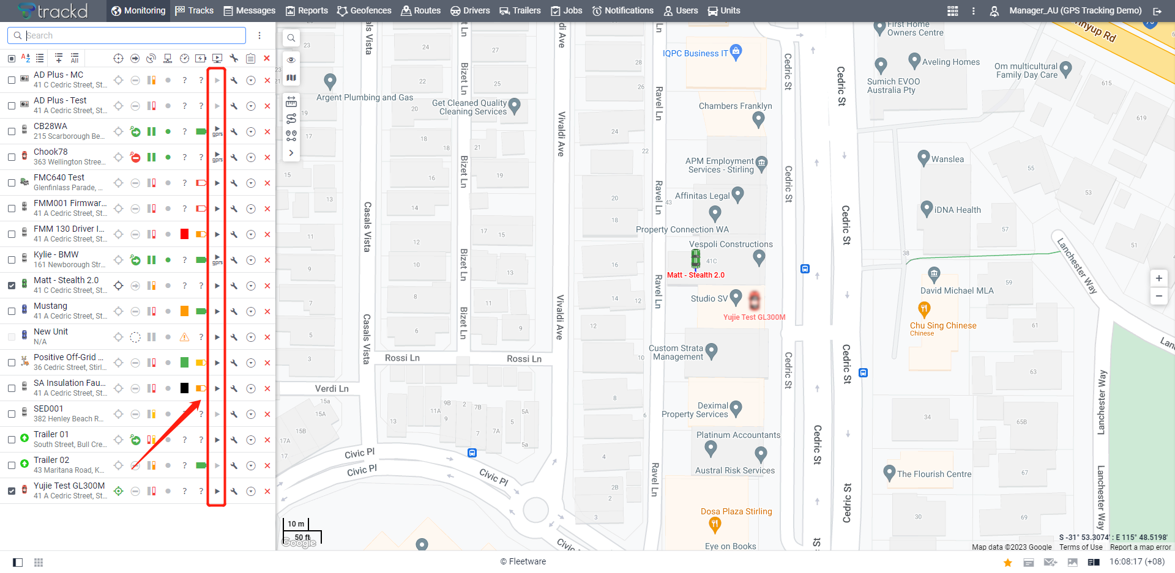Click the favorites star in bottom bar
The image size is (1175, 573).
coord(1007,563)
